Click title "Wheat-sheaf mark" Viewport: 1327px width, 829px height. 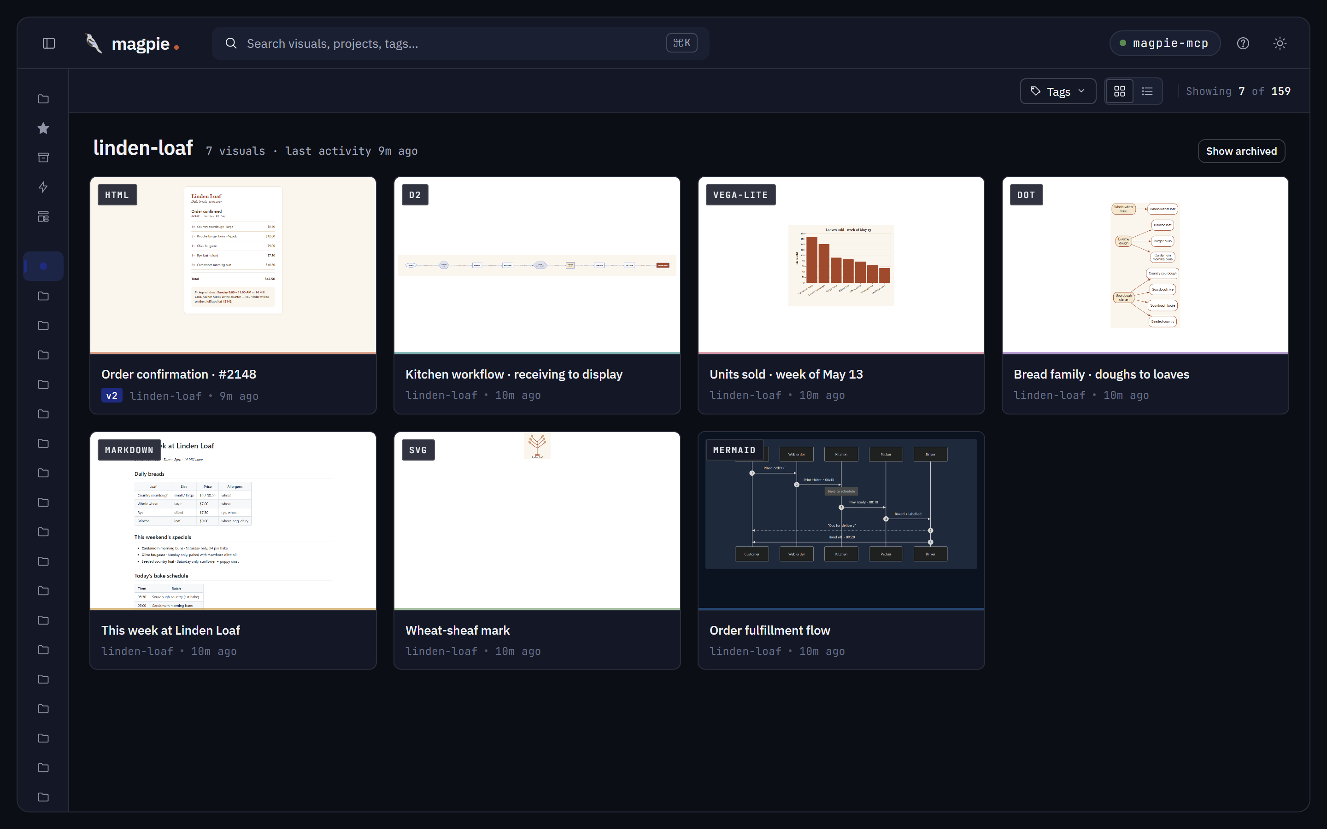pyautogui.click(x=458, y=631)
